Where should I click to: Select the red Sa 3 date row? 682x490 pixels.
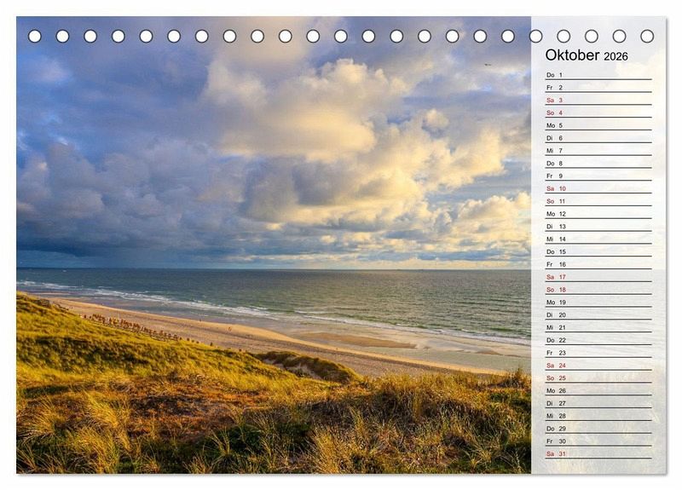(597, 100)
